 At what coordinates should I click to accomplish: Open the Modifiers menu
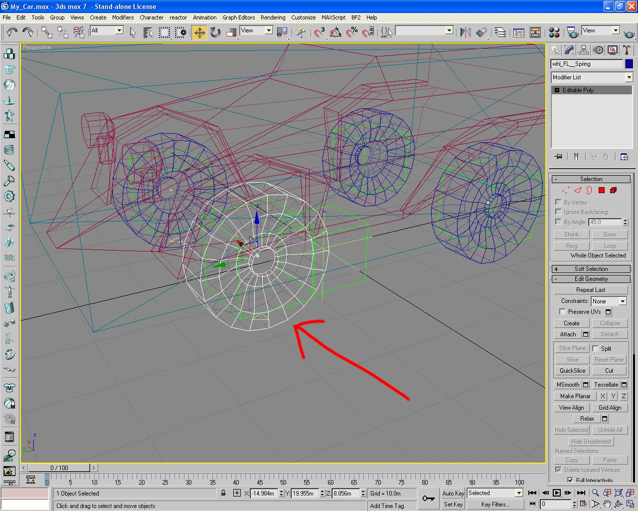tap(123, 17)
